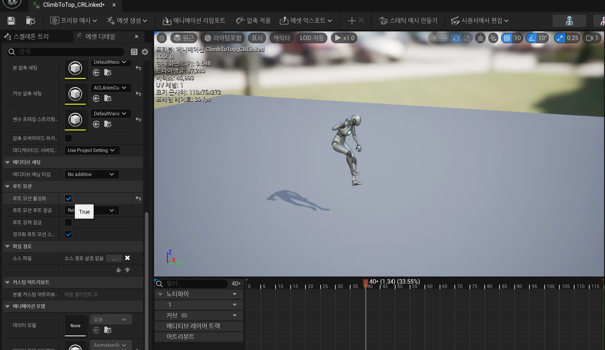Click the grid snap icon in viewport
605x350 pixels.
507,38
